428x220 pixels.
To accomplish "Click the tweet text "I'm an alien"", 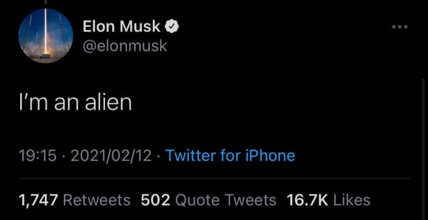I will [75, 102].
